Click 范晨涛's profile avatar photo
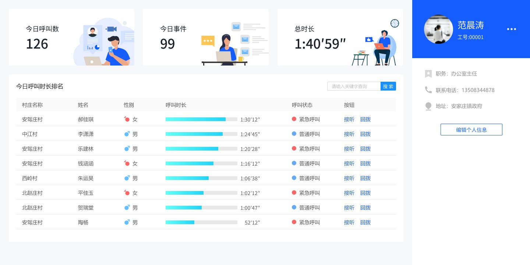 (438, 29)
